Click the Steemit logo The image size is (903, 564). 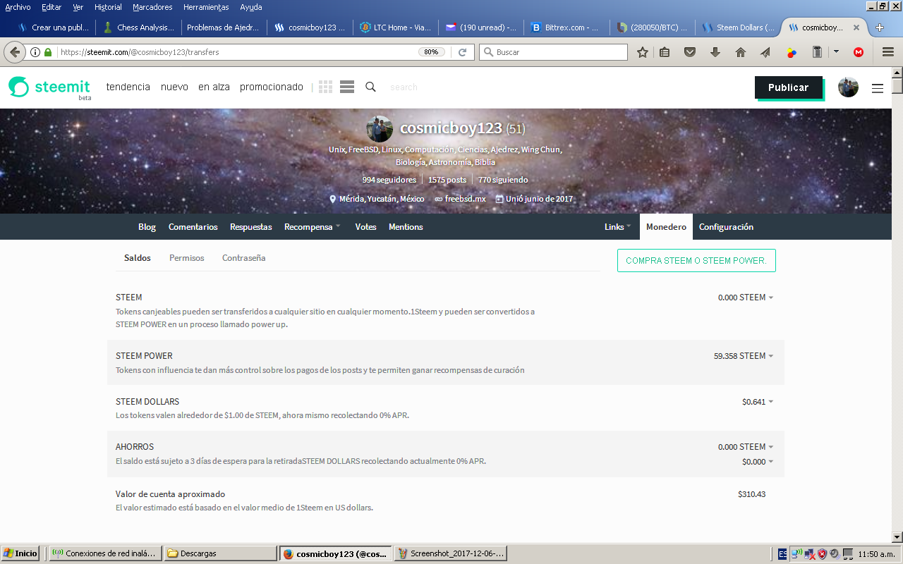pyautogui.click(x=49, y=87)
